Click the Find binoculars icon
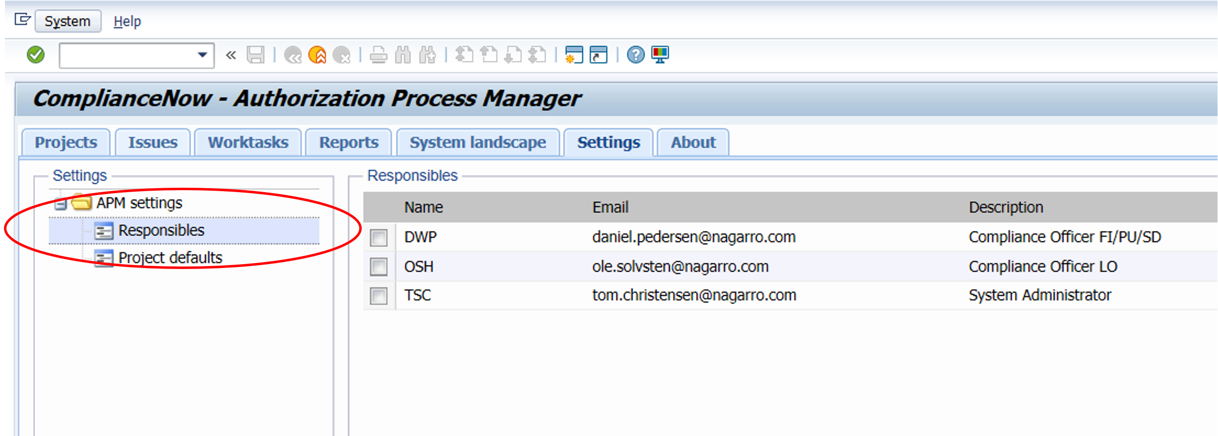Viewport: 1218px width, 436px height. coord(403,55)
